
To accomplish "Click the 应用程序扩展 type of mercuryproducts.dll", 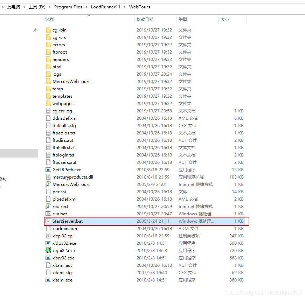I will [x=191, y=177].
